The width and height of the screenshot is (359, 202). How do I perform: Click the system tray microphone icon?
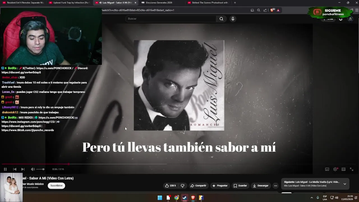318,198
